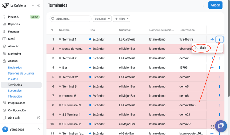Open the Sucursales link

(x=15, y=91)
